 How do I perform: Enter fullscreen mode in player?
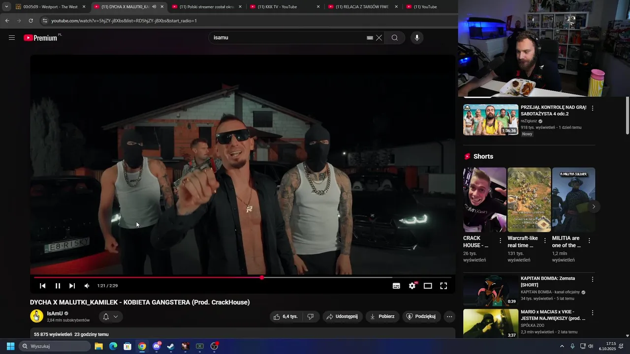coord(443,286)
